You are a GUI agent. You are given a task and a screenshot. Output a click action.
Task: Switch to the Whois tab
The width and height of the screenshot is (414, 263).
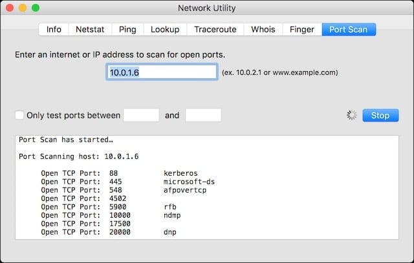click(263, 29)
